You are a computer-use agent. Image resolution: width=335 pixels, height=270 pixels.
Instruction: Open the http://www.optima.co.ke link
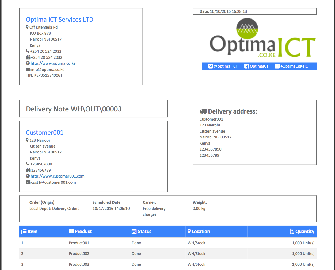[53, 63]
